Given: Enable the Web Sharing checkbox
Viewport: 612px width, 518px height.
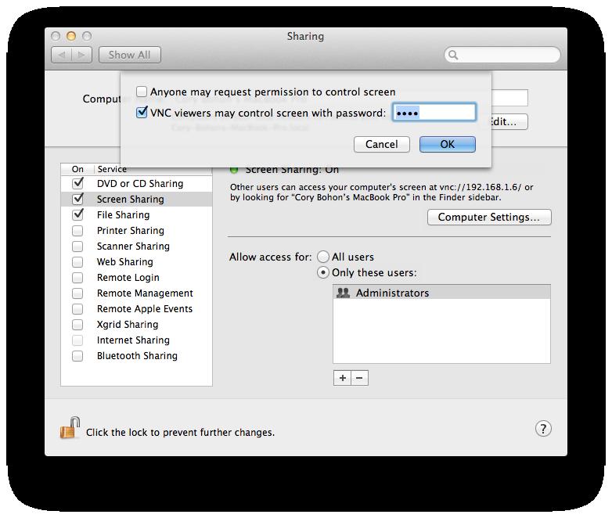Looking at the screenshot, I should click(77, 262).
